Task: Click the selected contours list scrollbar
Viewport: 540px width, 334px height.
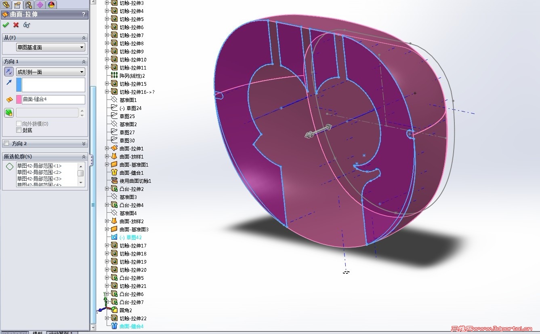Action: click(81, 174)
